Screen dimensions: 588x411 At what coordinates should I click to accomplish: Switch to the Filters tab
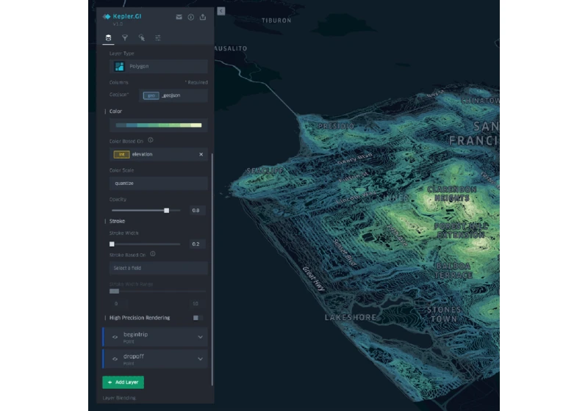[125, 37]
